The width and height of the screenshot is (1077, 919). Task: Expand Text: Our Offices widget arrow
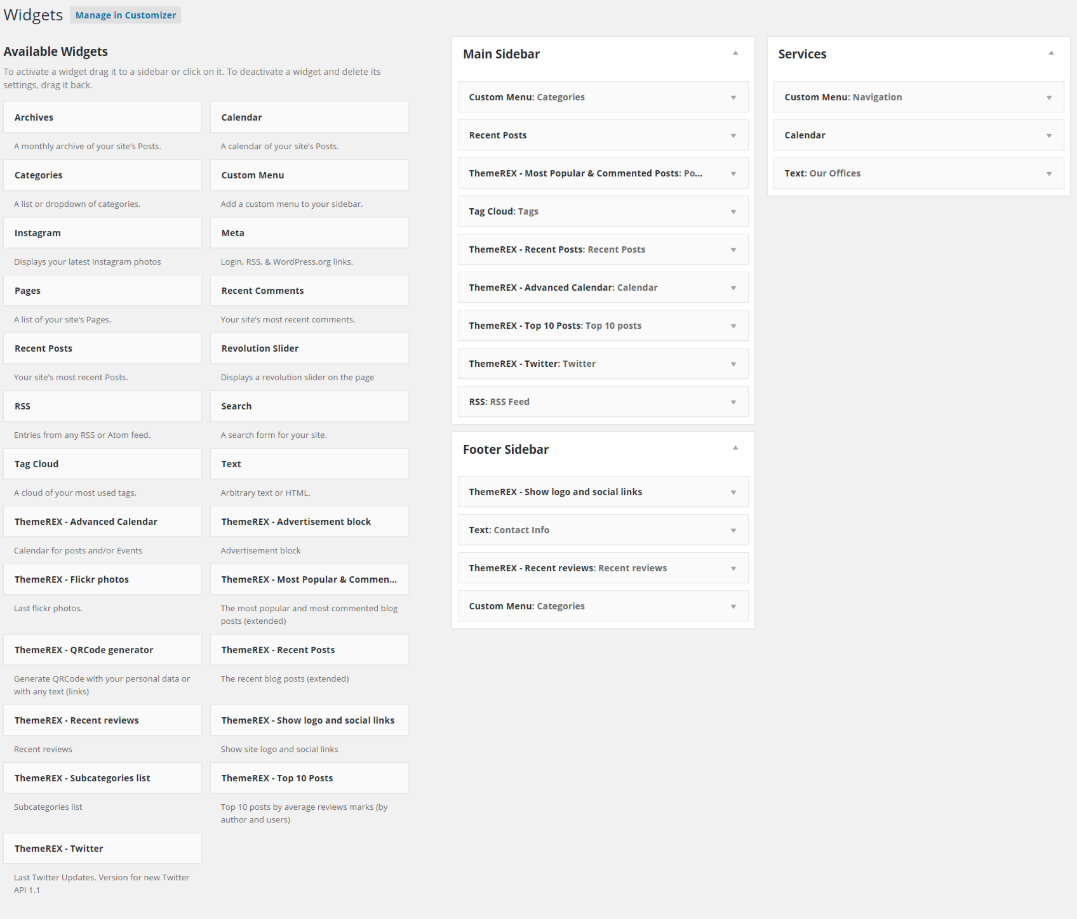coord(1048,174)
